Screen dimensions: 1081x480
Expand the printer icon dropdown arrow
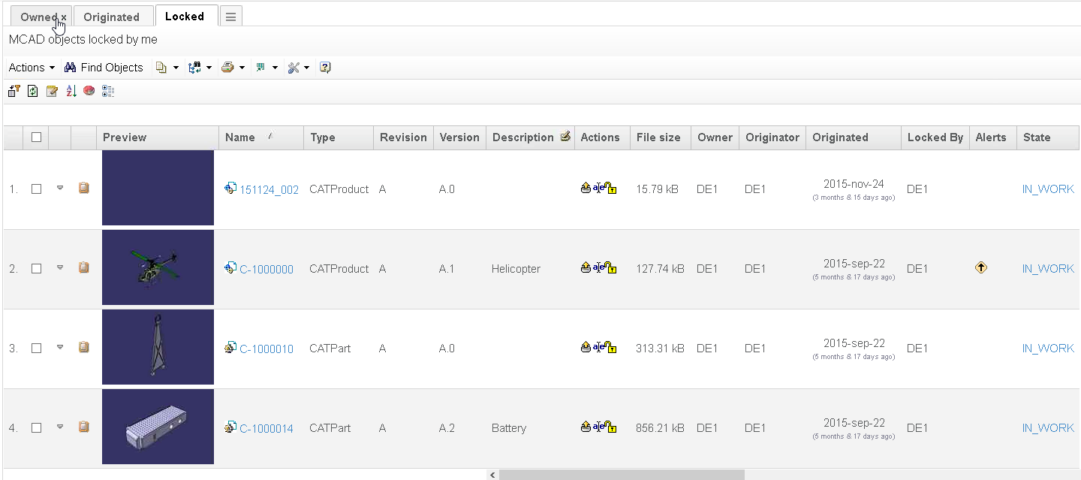242,68
